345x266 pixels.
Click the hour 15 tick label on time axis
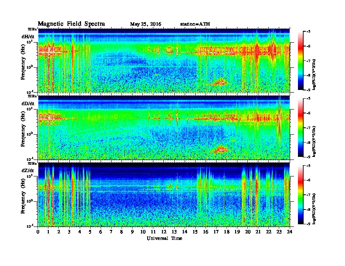click(195, 232)
